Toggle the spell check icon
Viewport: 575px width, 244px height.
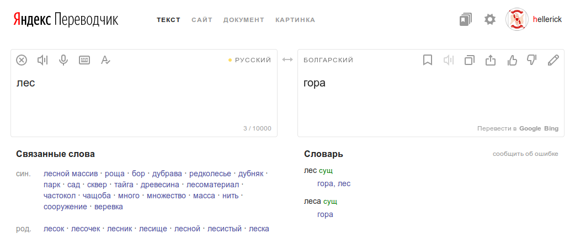tap(105, 60)
